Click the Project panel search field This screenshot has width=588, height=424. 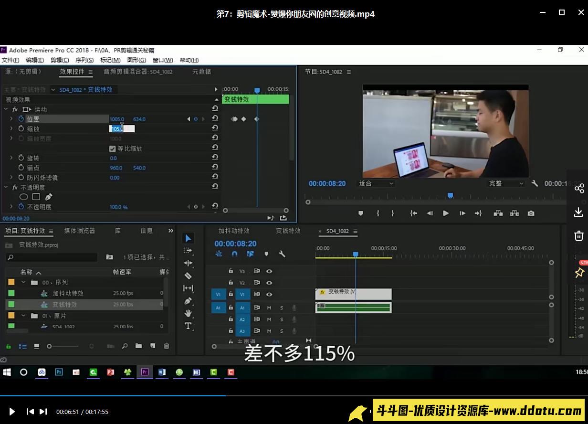(x=51, y=257)
